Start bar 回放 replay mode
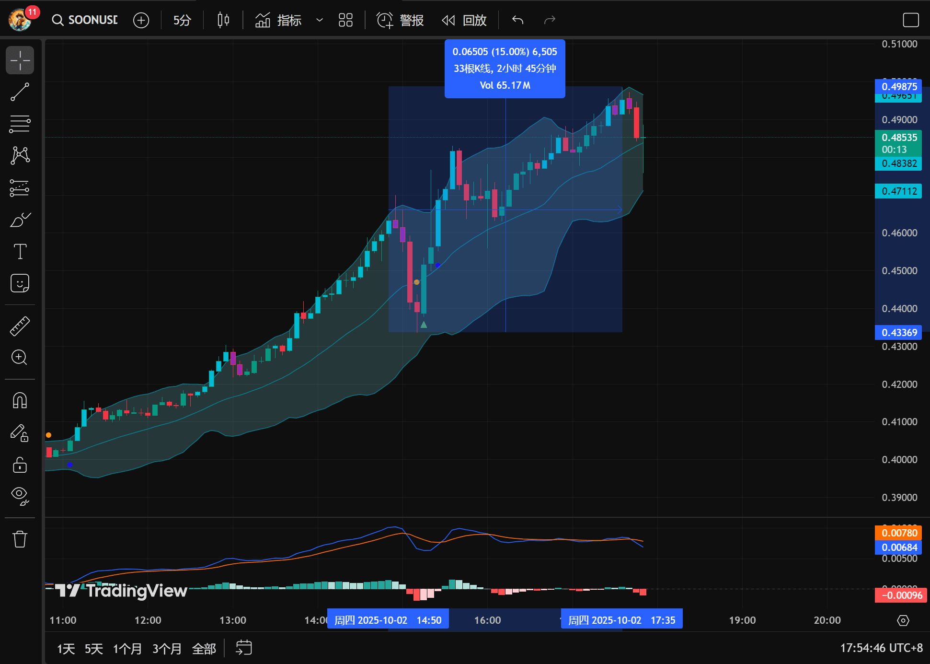This screenshot has width=930, height=664. point(464,20)
